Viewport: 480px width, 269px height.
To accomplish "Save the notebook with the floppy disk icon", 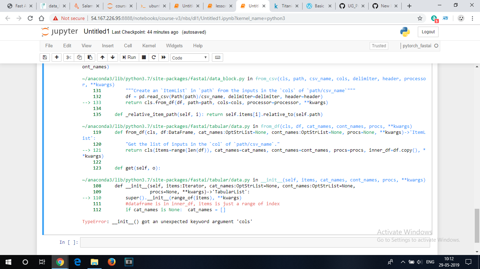I will 45,57.
